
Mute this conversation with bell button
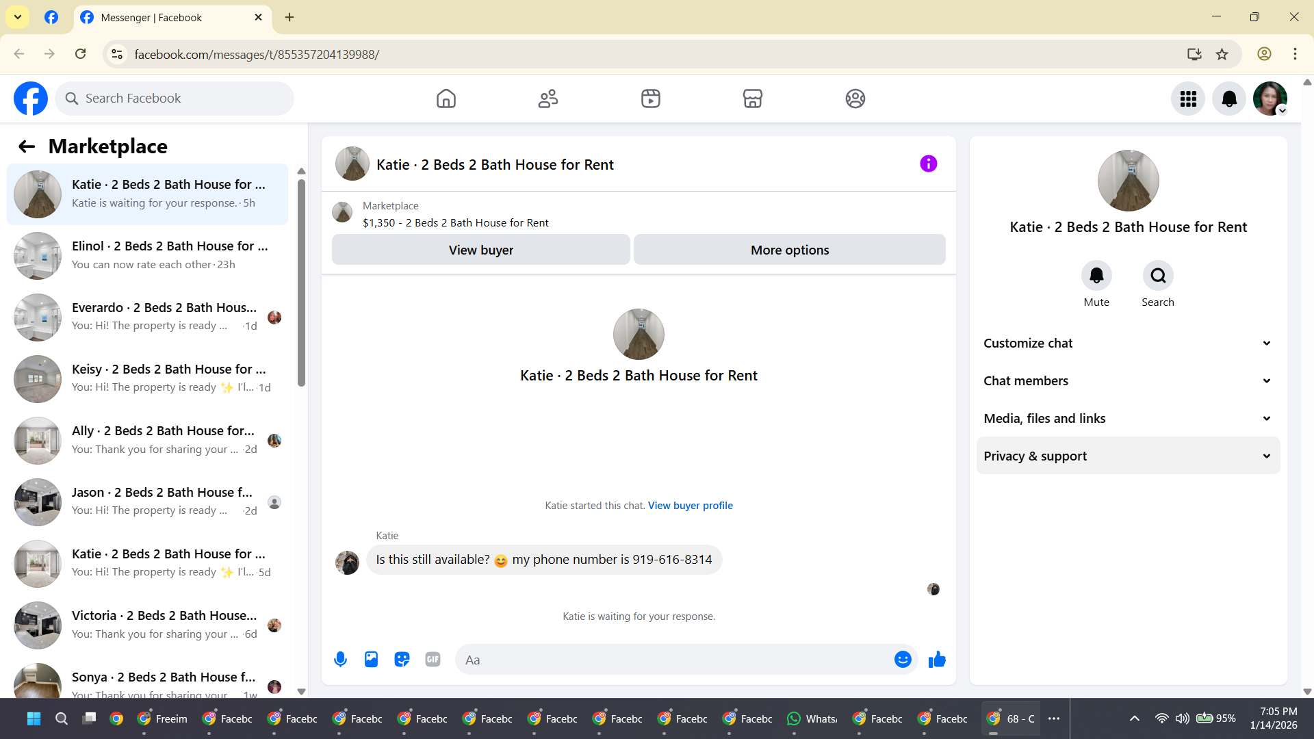tap(1096, 276)
